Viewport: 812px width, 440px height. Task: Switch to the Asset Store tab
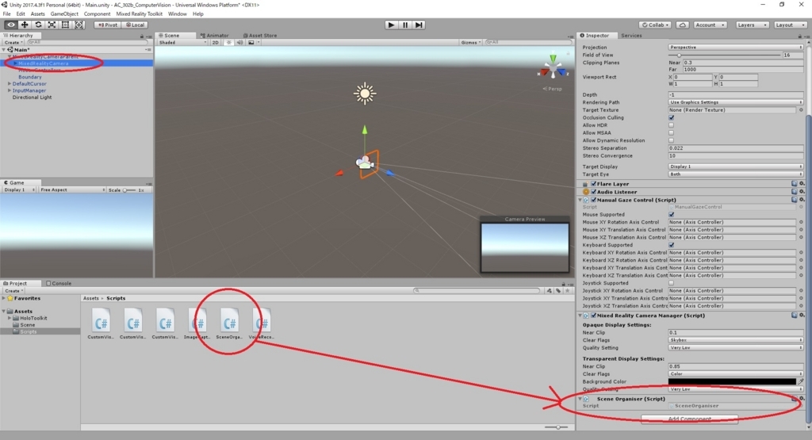click(x=259, y=36)
